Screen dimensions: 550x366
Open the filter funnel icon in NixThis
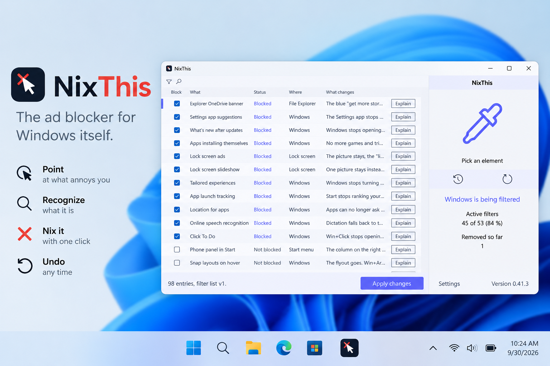pos(169,81)
